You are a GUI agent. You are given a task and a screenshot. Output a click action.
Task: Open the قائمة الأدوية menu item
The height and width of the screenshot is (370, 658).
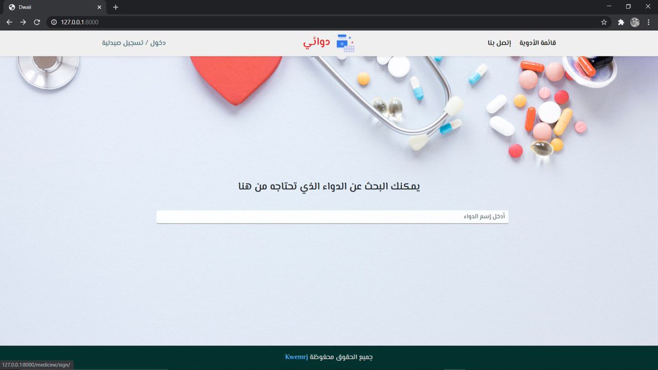[x=538, y=43]
